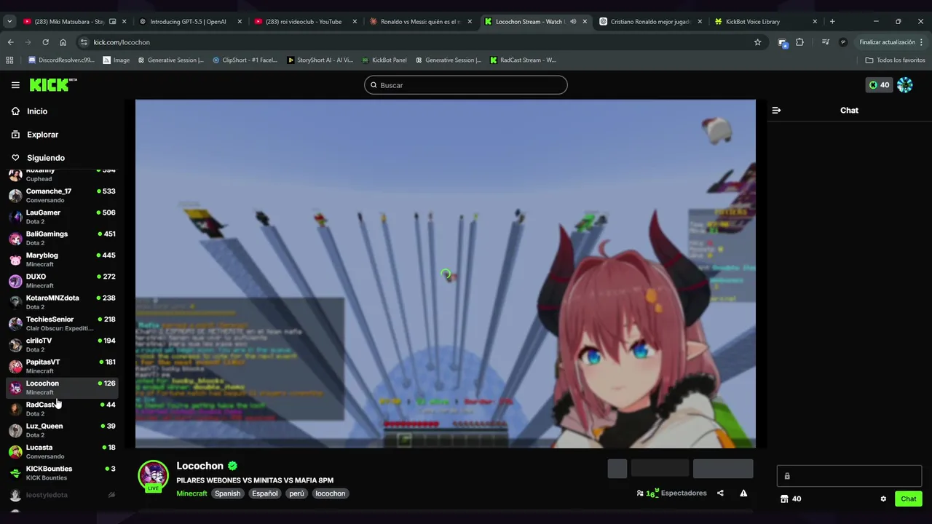
Task: Click Locochon's live avatar below the video
Action: (x=153, y=476)
